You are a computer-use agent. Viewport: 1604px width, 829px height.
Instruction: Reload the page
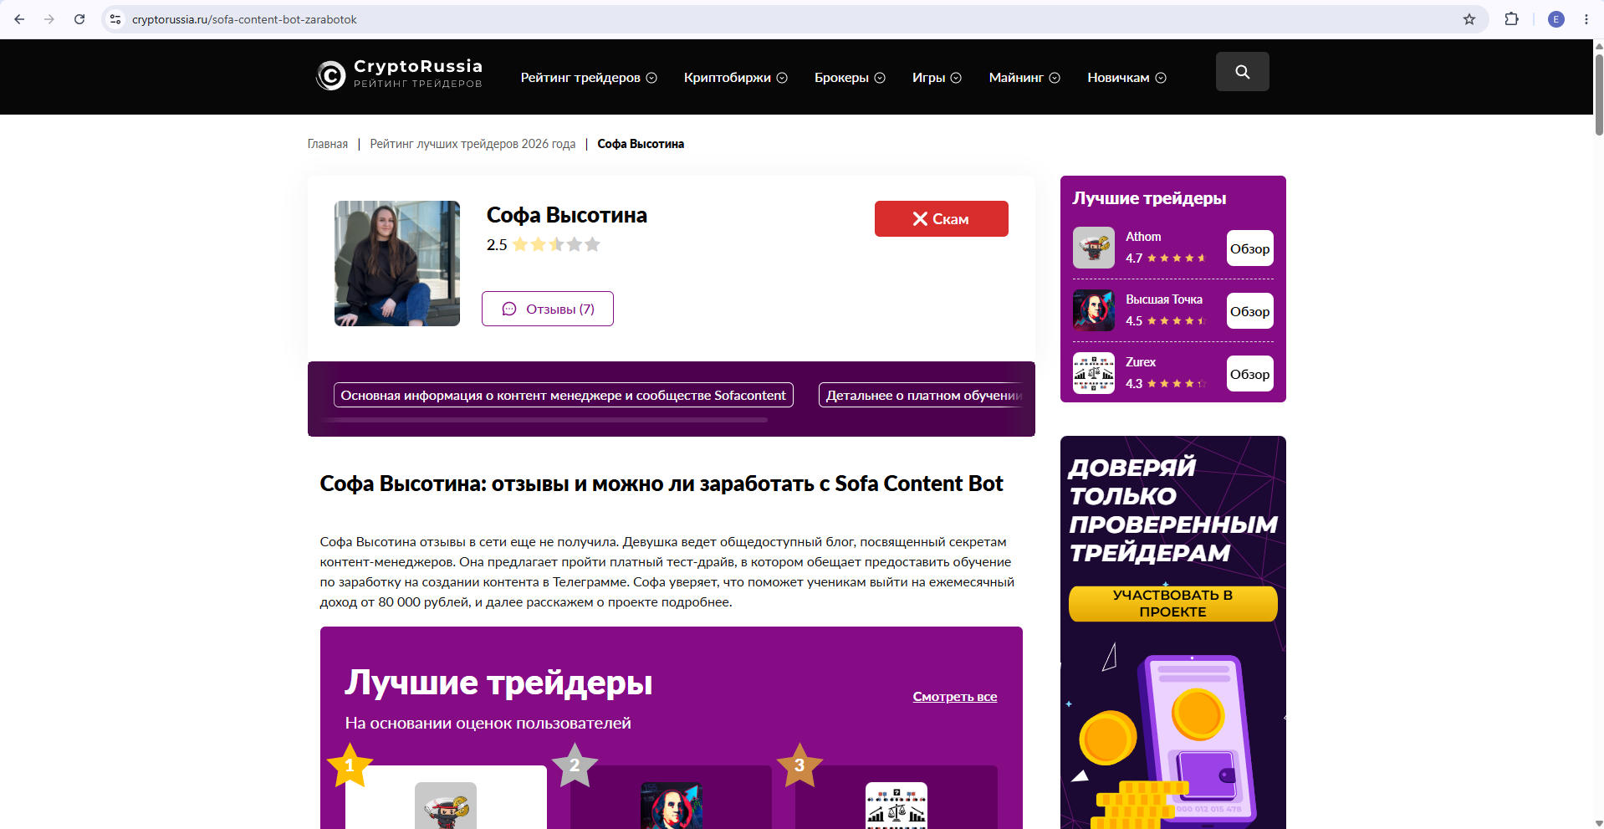click(79, 19)
